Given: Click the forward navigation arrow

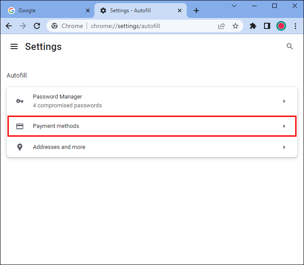Looking at the screenshot, I should click(x=23, y=26).
